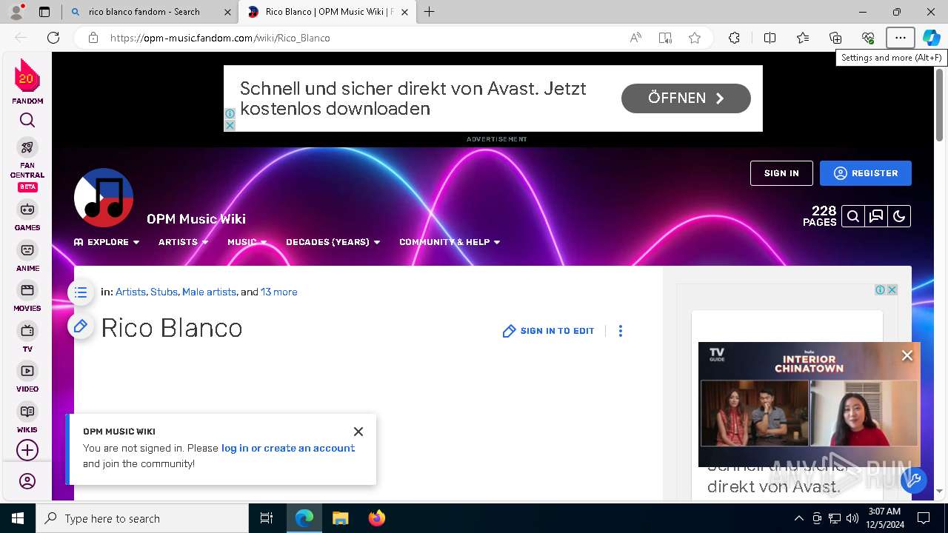
Task: Click the Register button
Action: click(x=866, y=173)
